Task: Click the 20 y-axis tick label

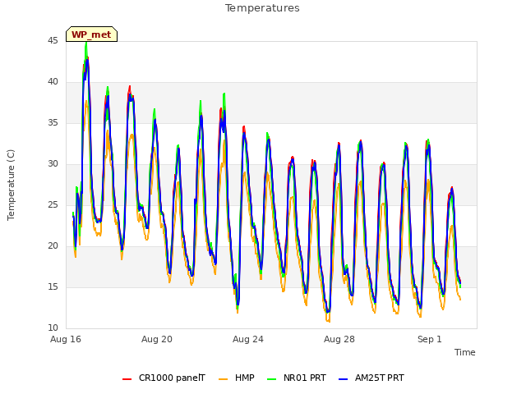Action: point(53,246)
